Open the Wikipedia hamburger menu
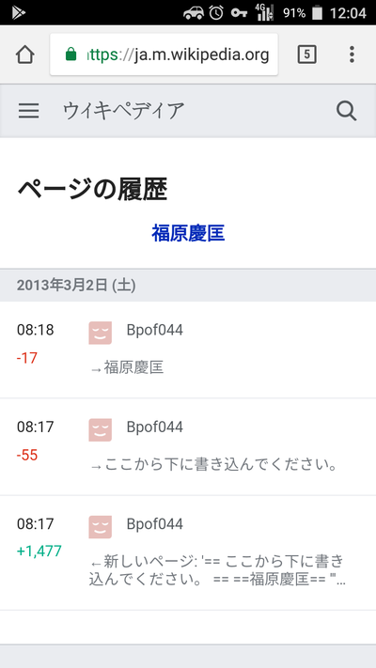Screen dimensions: 376x668 tap(28, 111)
